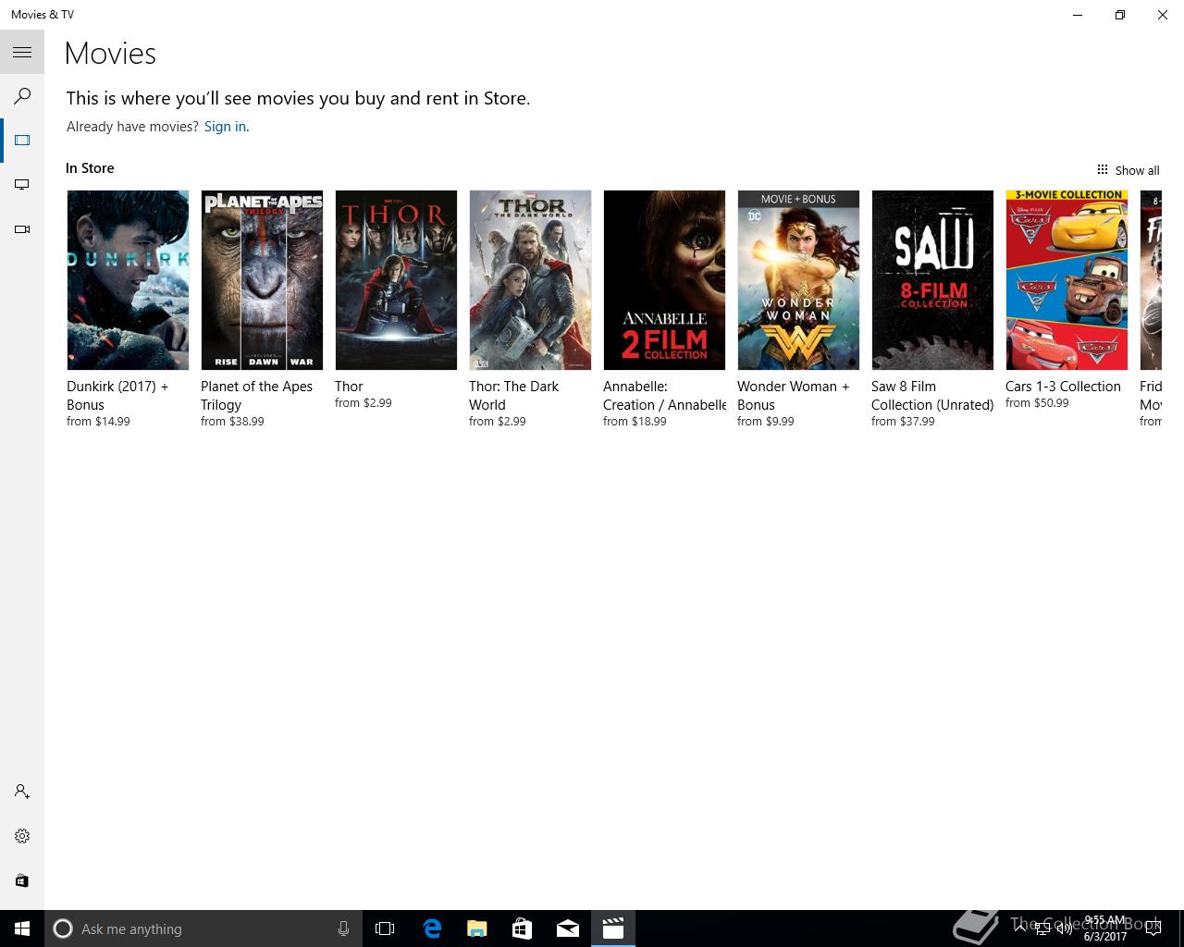Image resolution: width=1184 pixels, height=947 pixels.
Task: Click the volume speaker icon in system tray
Action: [x=1064, y=929]
